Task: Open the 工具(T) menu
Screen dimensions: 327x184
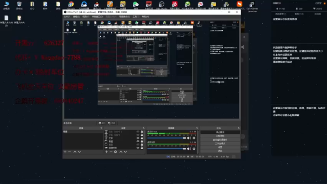Action: [136, 17]
